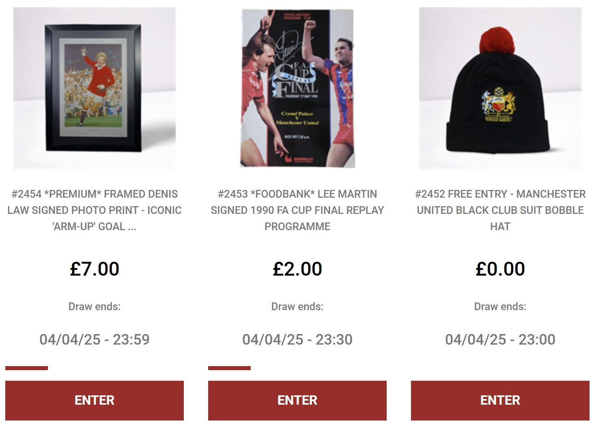Open the #2452 free entry bobble hat title
The image size is (594, 427).
[x=500, y=210]
